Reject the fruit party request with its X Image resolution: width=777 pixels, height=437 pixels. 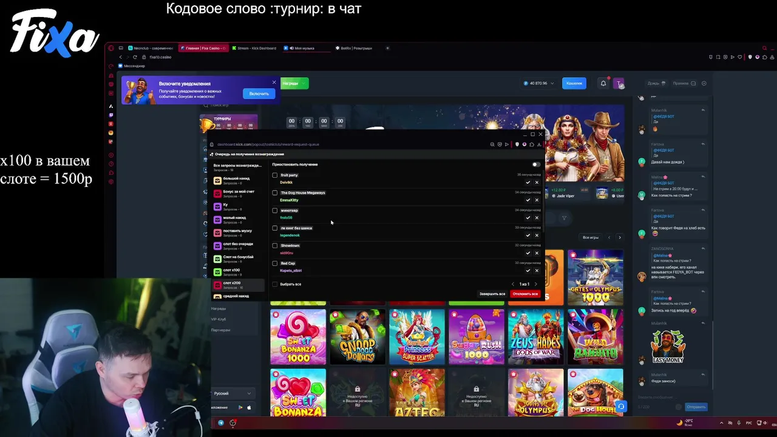tap(537, 182)
